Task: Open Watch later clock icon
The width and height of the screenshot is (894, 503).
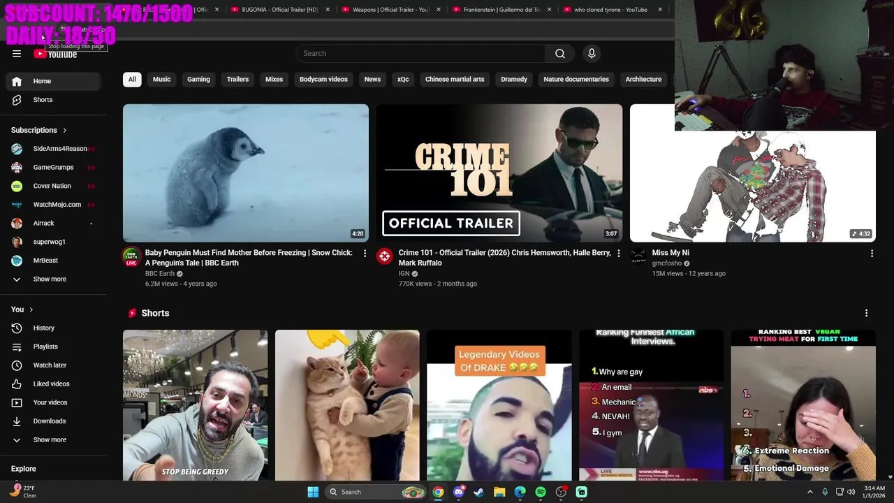Action: 17,365
